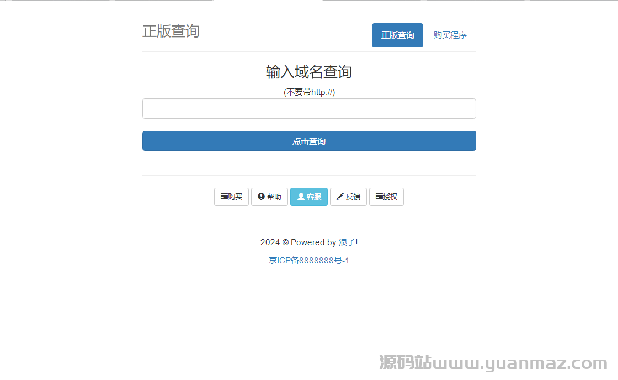
Task: Open the 京ICP备8888888号-1 link
Action: [x=309, y=261]
